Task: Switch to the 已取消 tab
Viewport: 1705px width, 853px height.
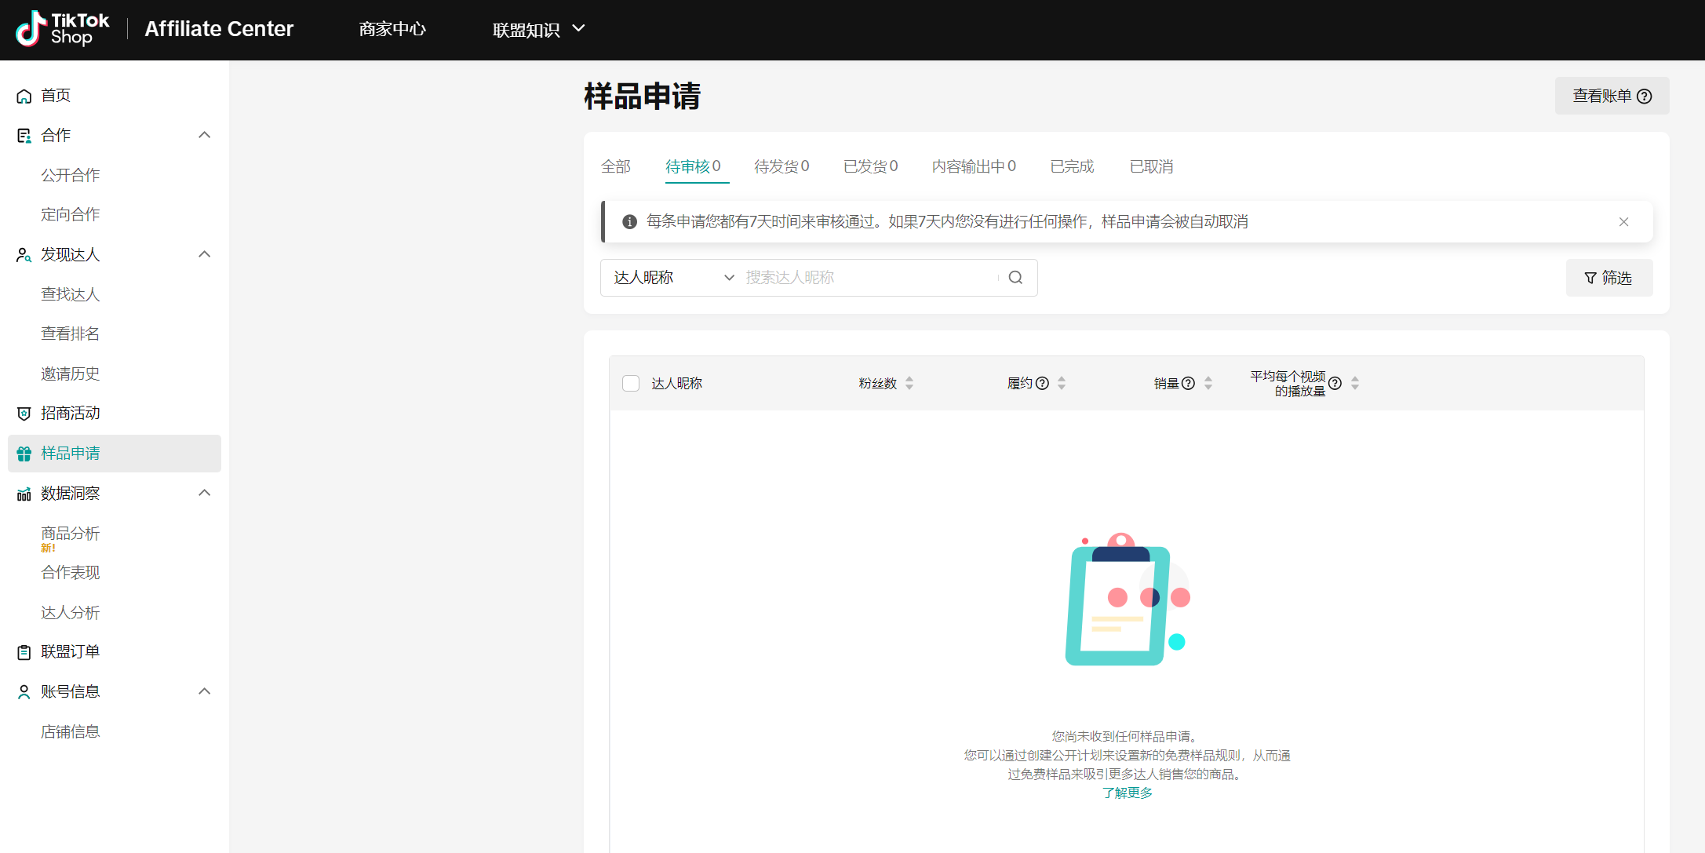Action: click(x=1151, y=166)
